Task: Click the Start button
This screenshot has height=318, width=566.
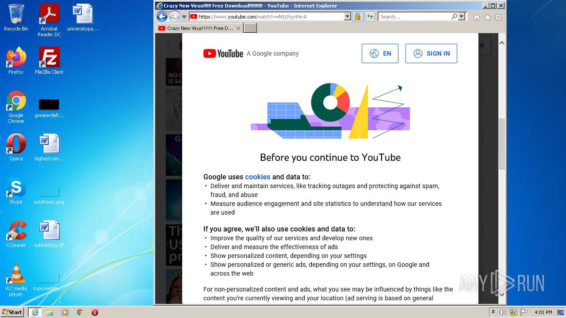Action: [12, 312]
